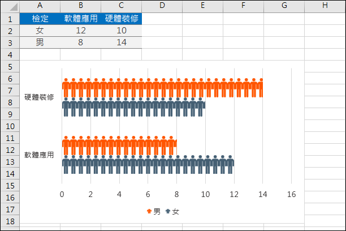Select column E header

202,6
